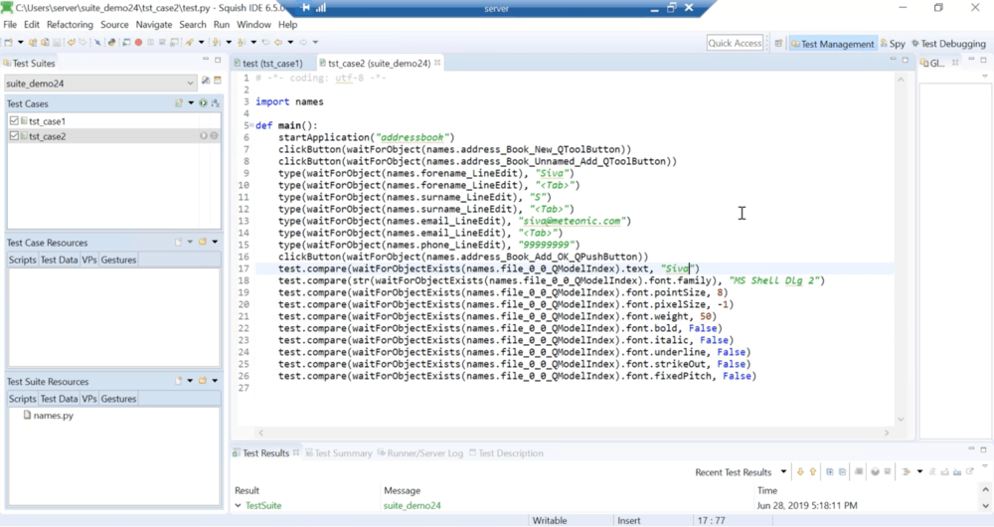
Task: Click the editor vertical scroll down arrow
Action: tap(901, 420)
